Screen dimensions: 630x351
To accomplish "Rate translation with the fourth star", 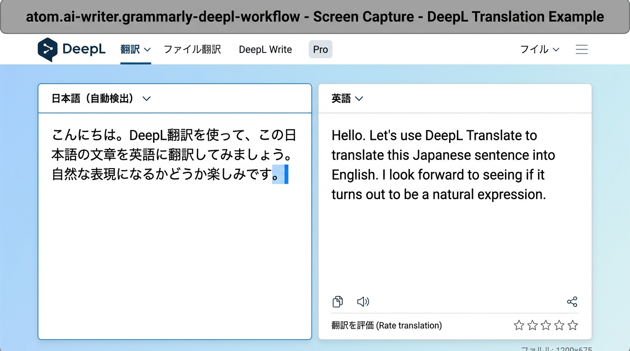I will [x=559, y=325].
